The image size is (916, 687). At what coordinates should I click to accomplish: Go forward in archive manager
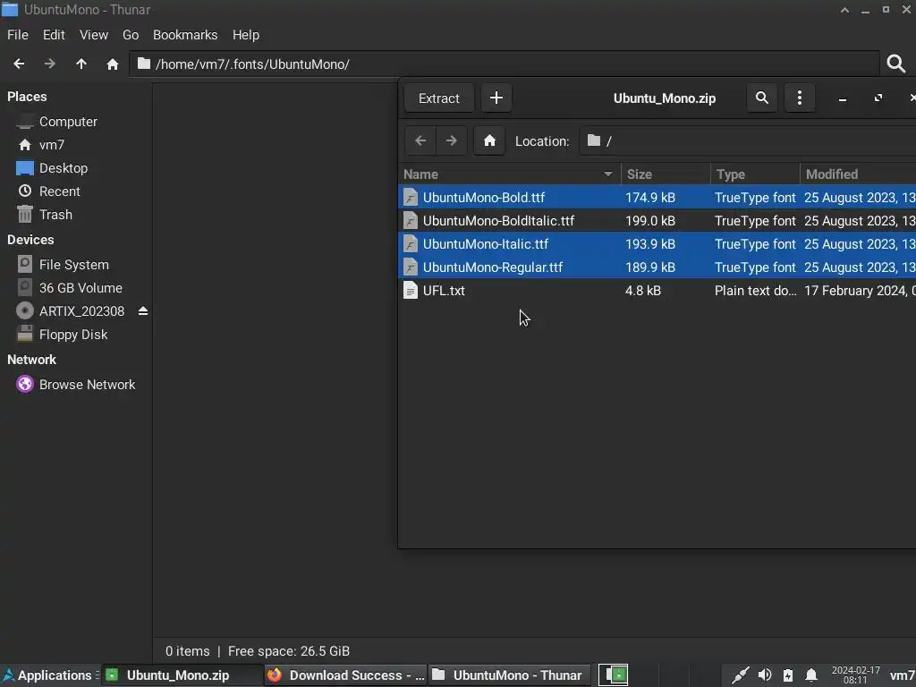pos(451,140)
